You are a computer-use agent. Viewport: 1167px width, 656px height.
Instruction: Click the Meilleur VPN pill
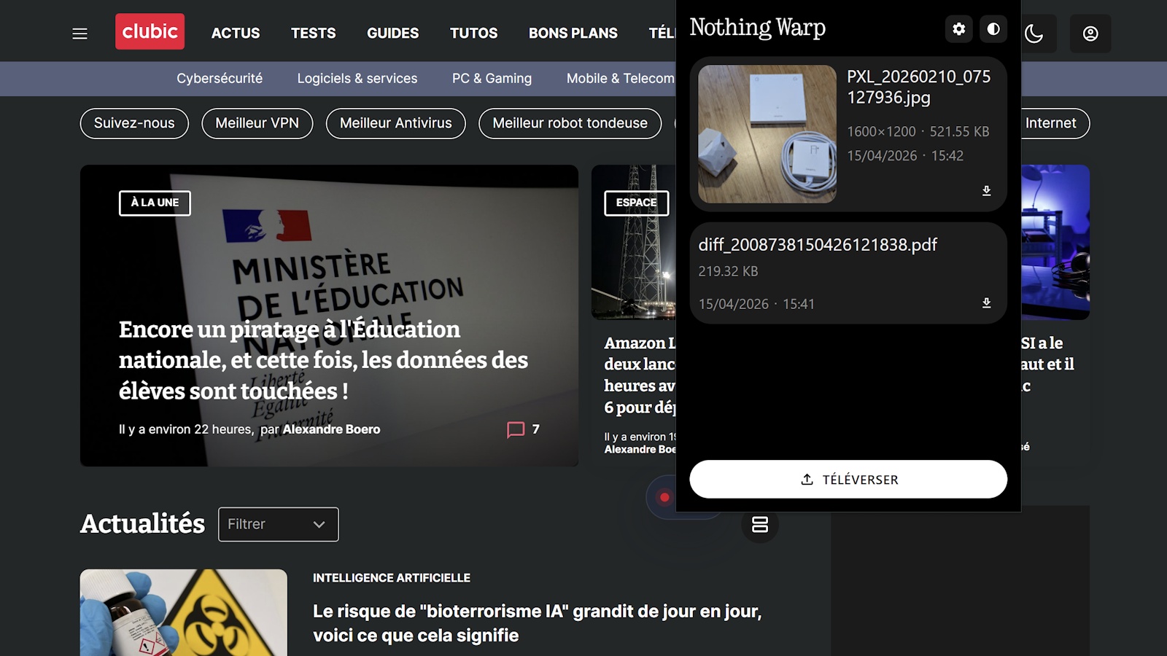pyautogui.click(x=257, y=123)
